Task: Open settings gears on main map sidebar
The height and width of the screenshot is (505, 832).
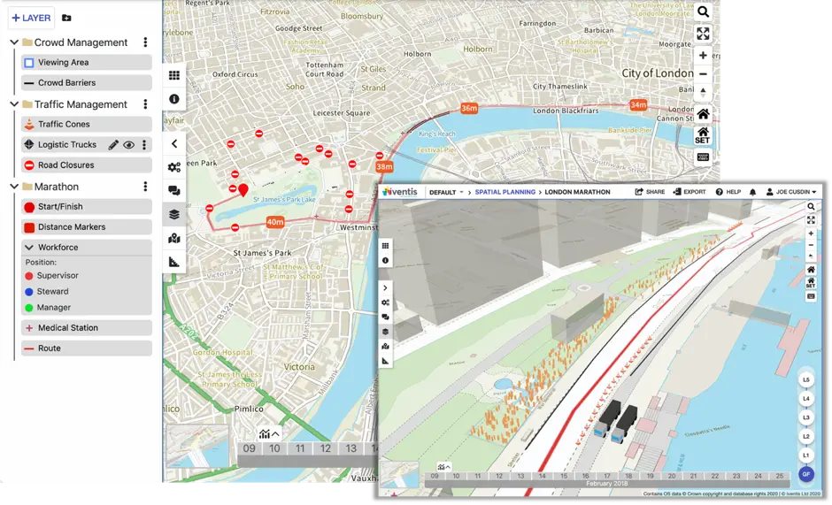Action: coord(174,167)
